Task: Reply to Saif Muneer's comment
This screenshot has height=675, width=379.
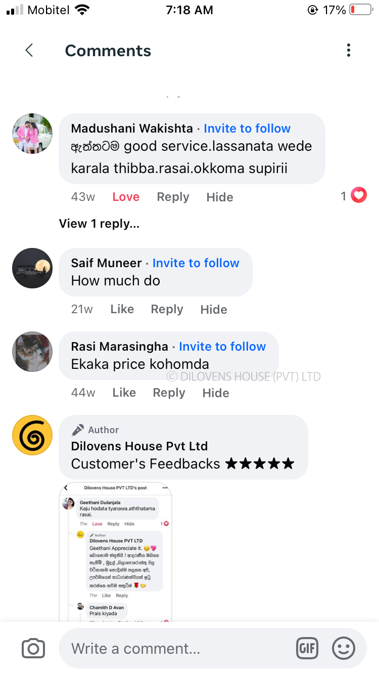Action: [x=167, y=309]
